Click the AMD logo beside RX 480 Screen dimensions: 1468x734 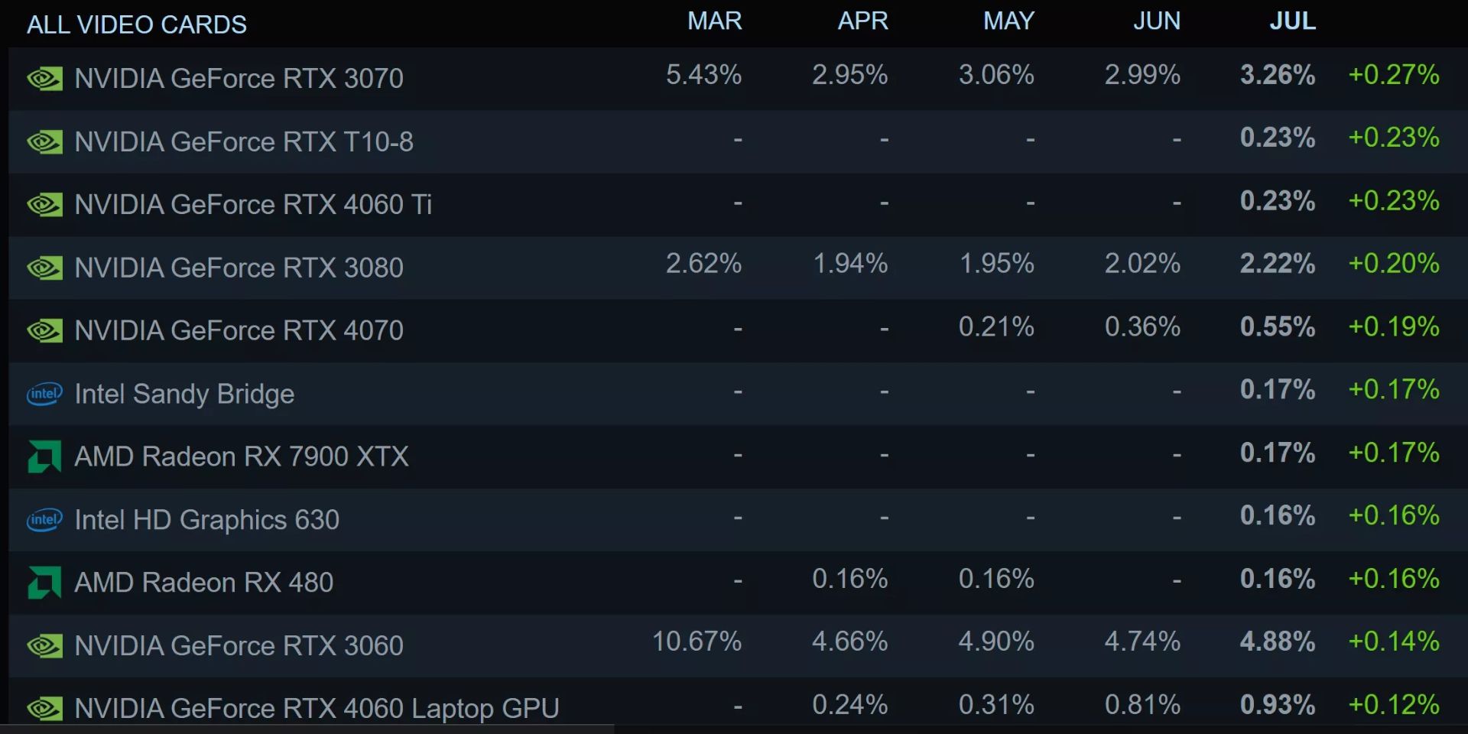click(x=44, y=583)
